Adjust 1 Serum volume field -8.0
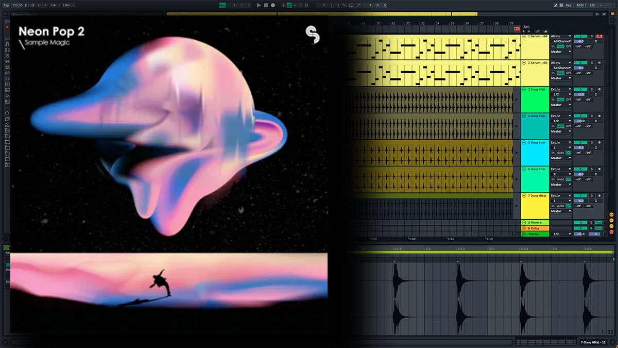 [x=580, y=41]
